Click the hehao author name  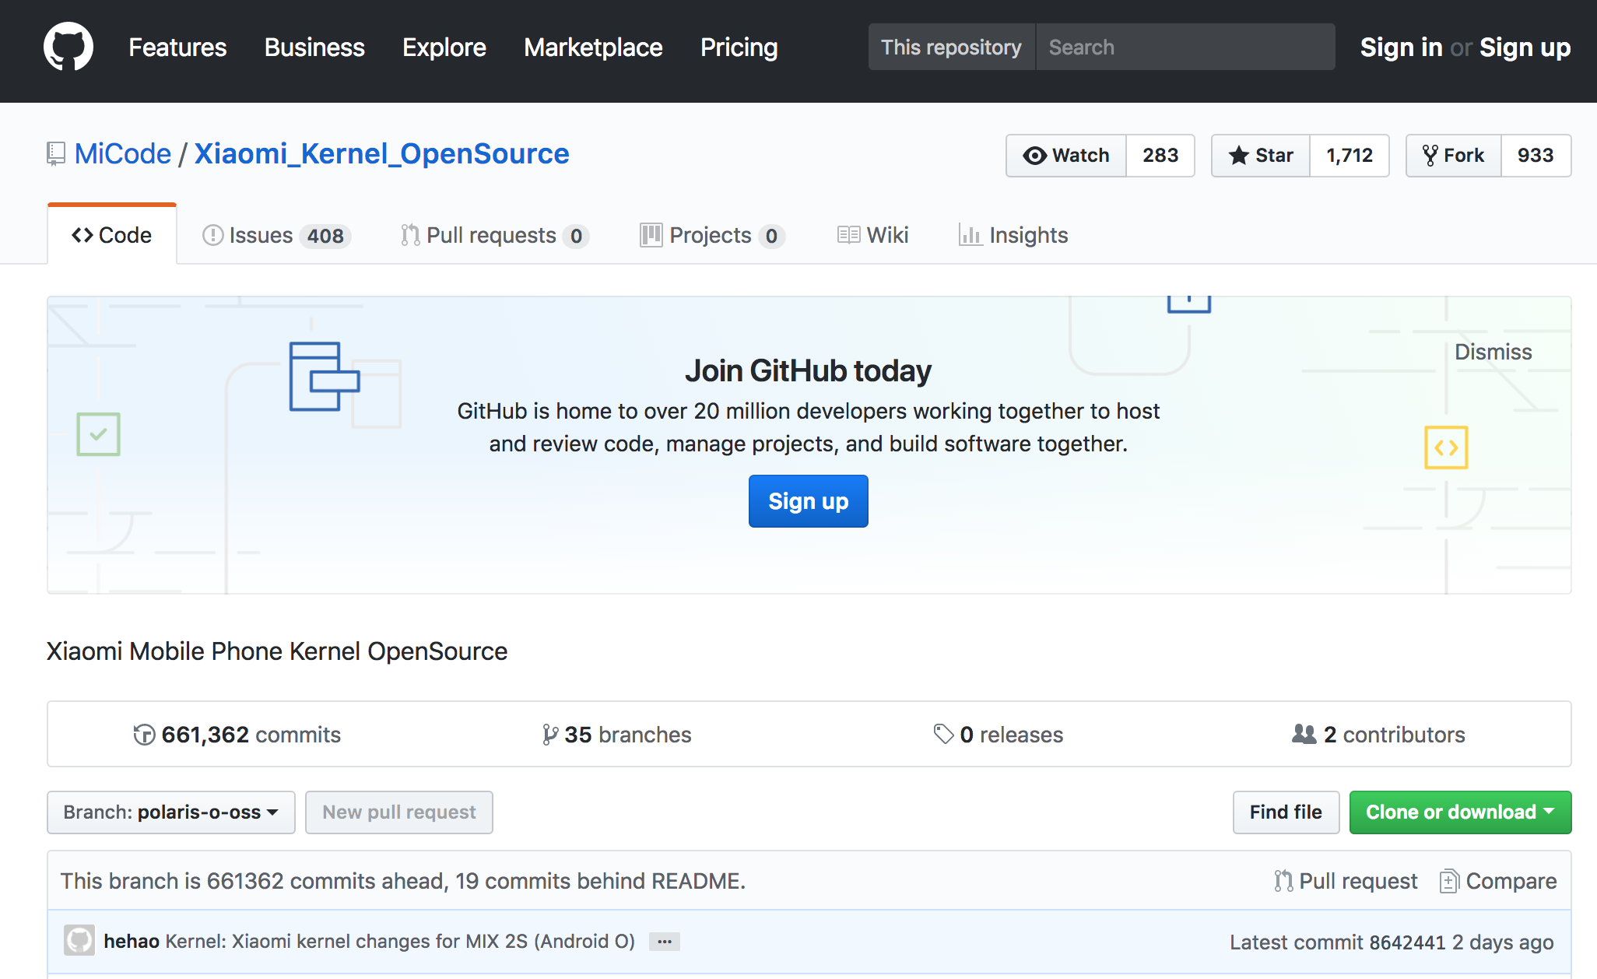coord(132,942)
